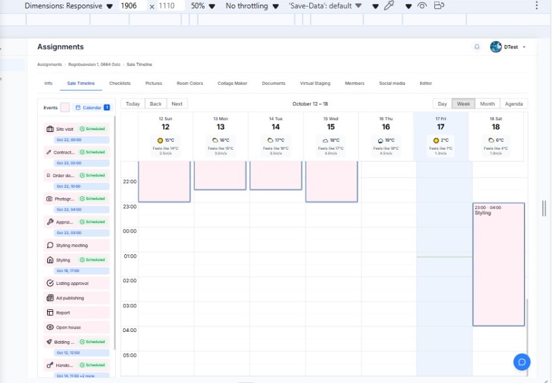This screenshot has height=383, width=552.
Task: Click the Order documents bookmark icon
Action: tap(48, 175)
